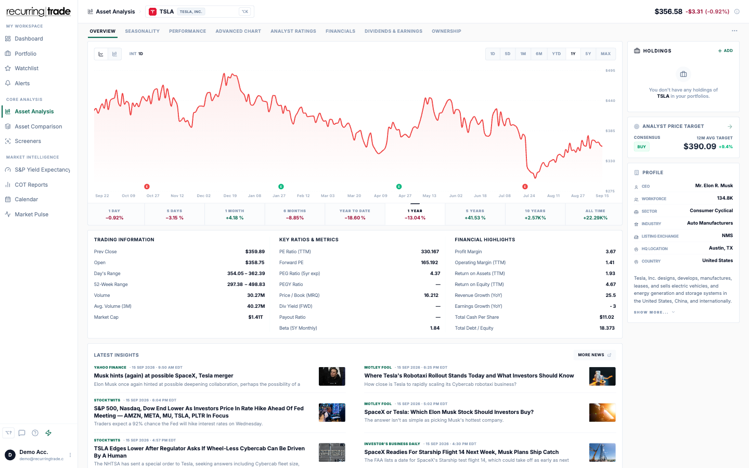This screenshot has width=749, height=468.
Task: Add TSLA to holdings
Action: [x=725, y=50]
